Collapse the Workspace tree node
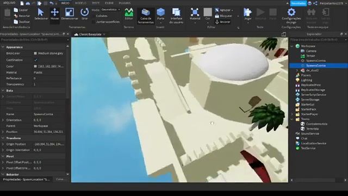Image resolution: width=348 pixels, height=196 pixels. coord(292,46)
